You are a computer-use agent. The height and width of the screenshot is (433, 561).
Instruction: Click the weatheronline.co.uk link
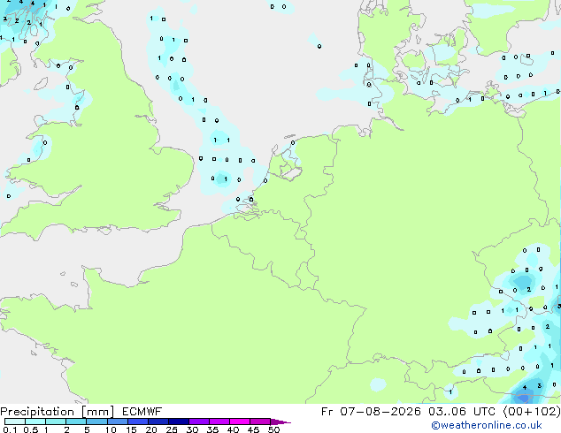486,426
